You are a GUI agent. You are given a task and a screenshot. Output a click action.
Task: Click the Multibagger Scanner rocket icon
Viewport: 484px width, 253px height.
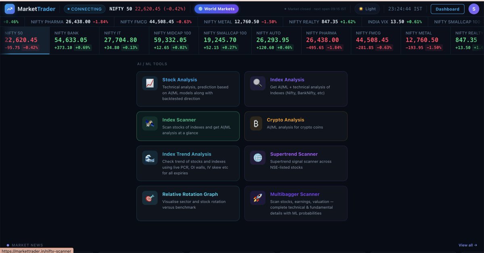258,198
